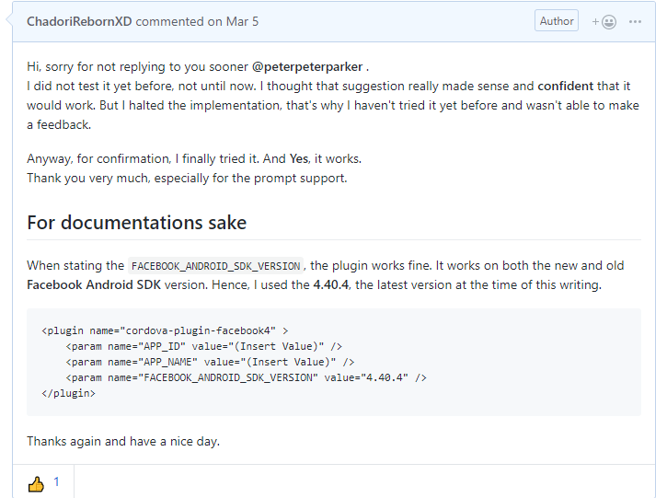The width and height of the screenshot is (667, 498).
Task: Click the "For documentations sake" heading
Action: (136, 223)
